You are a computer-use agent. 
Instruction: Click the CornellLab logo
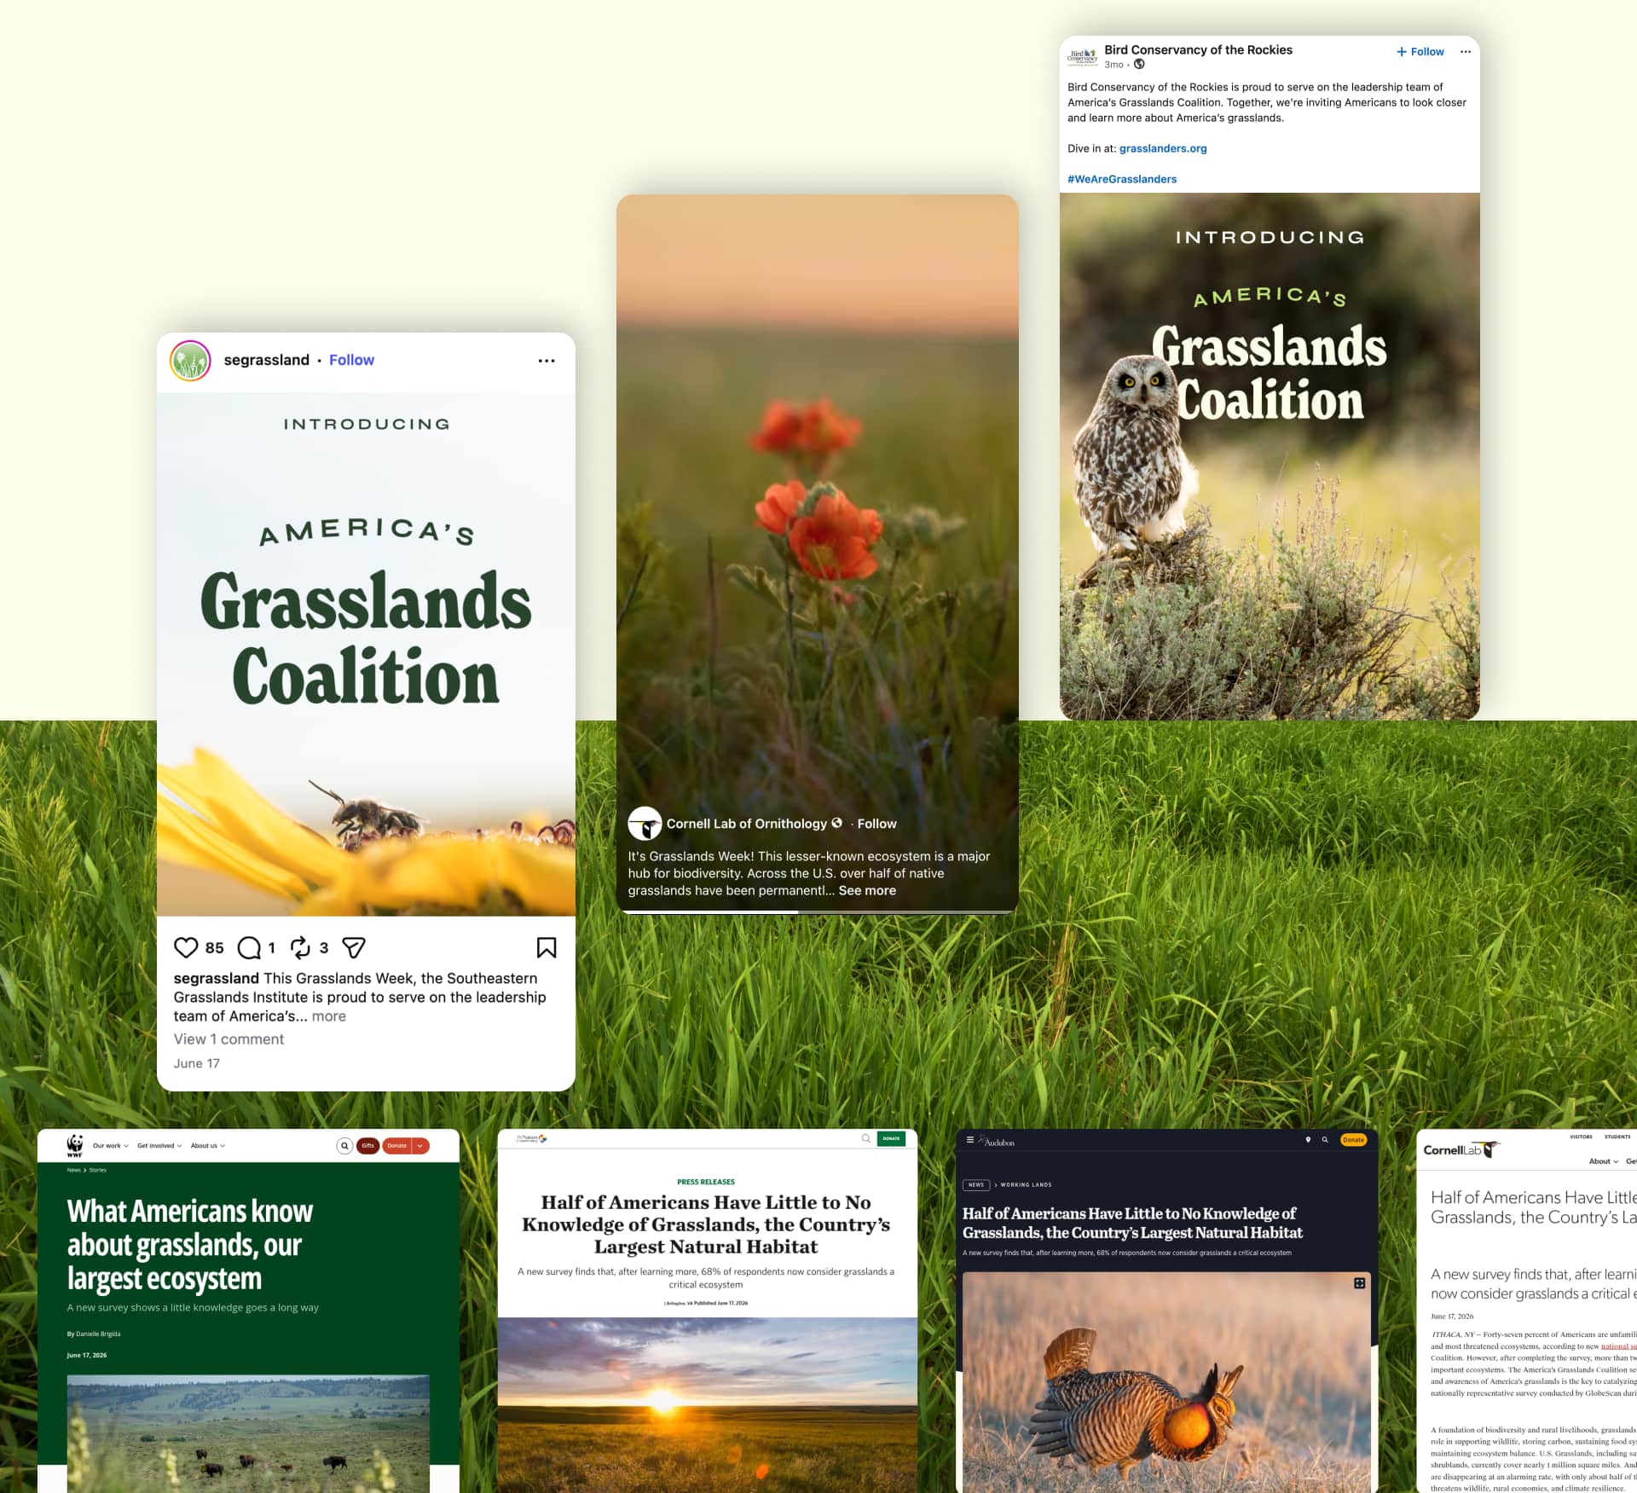[1461, 1150]
